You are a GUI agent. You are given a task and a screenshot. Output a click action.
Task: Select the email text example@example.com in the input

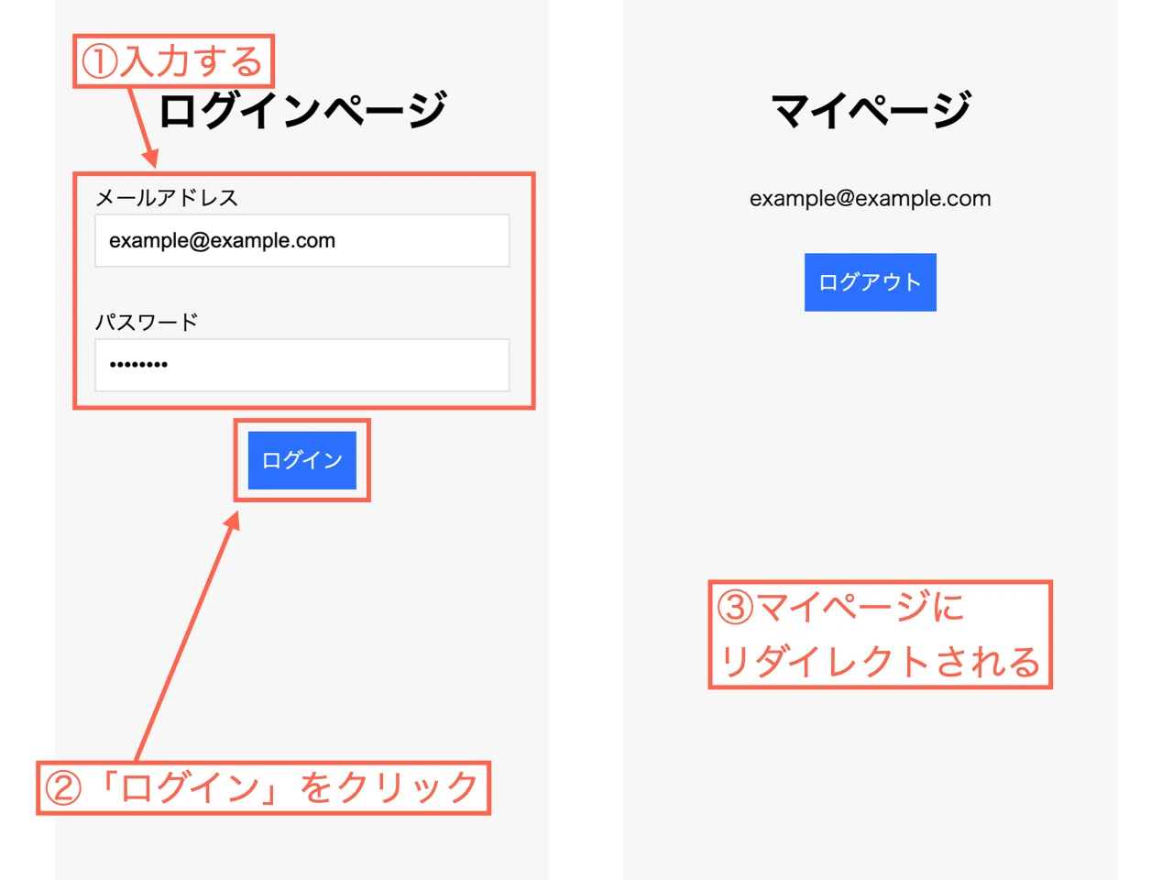click(223, 240)
